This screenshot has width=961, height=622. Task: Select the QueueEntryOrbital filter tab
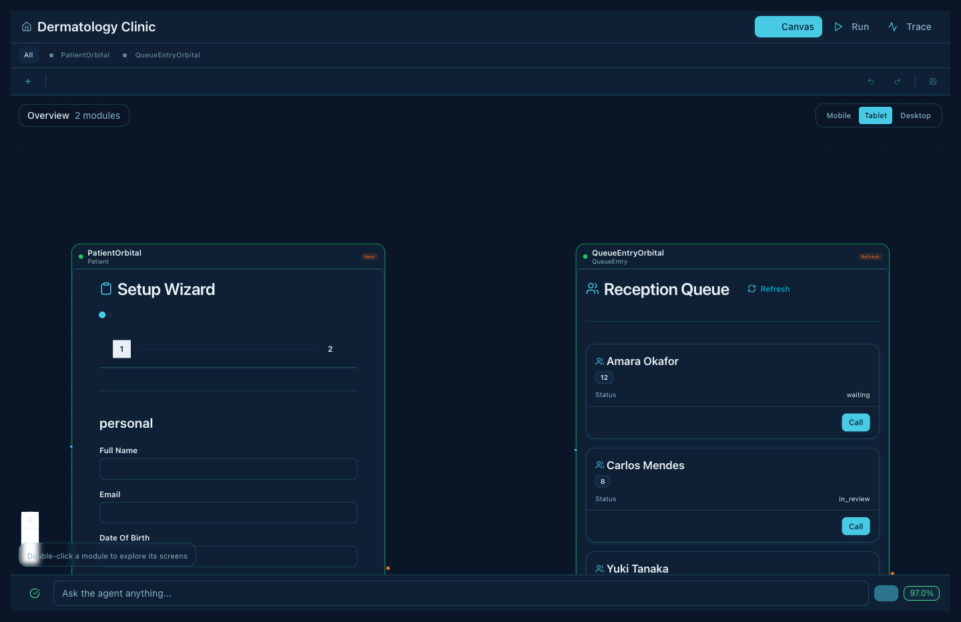pyautogui.click(x=167, y=55)
